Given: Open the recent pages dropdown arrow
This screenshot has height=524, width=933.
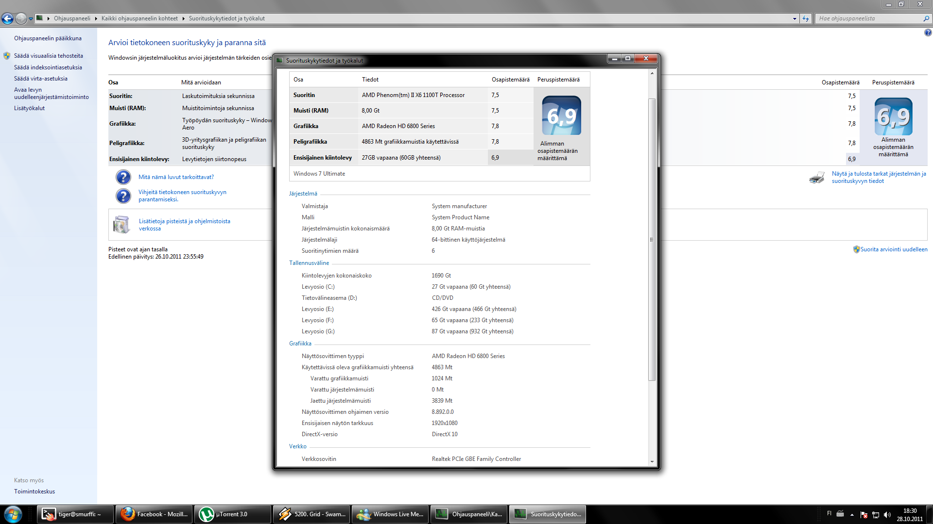Looking at the screenshot, I should (31, 19).
